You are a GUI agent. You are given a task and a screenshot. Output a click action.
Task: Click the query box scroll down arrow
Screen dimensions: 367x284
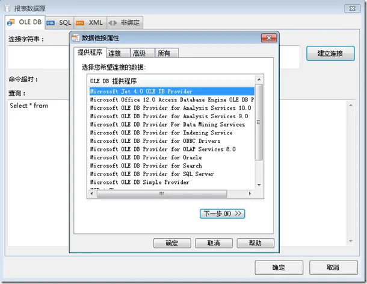tap(351, 241)
